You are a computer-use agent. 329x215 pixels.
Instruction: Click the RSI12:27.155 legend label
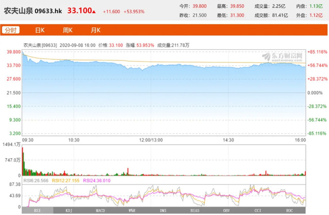tap(66, 181)
